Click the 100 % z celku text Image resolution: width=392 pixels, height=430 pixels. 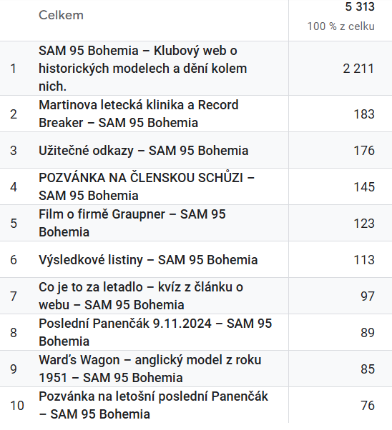point(341,26)
